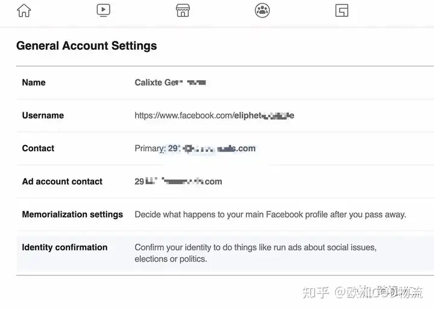Open the Gaming icon in top navigation
The image size is (434, 310).
(342, 10)
